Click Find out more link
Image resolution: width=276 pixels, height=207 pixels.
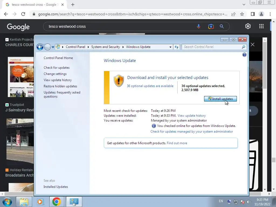tap(177, 143)
